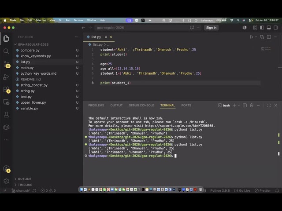This screenshot has width=282, height=211.
Task: Open Explorer More Actions ellipsis
Action: coord(77,37)
